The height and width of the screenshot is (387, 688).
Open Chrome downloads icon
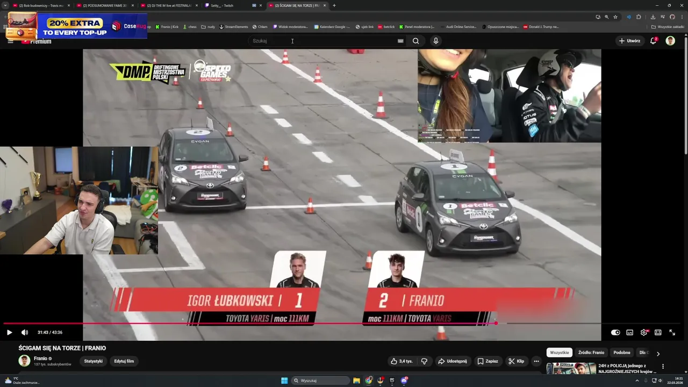(x=653, y=17)
